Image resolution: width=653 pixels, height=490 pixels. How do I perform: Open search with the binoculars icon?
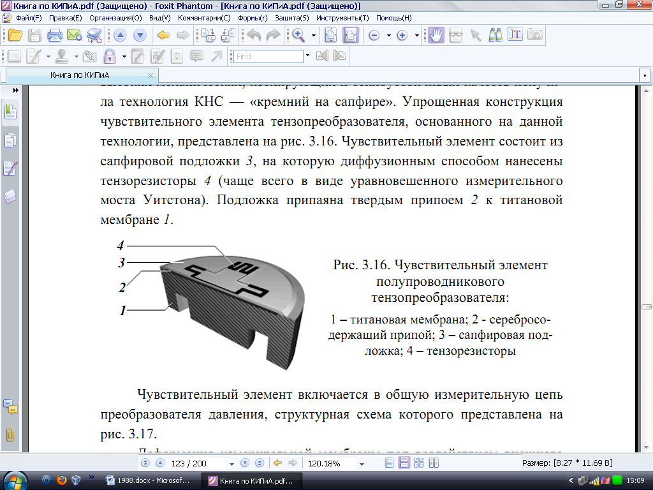coord(495,36)
